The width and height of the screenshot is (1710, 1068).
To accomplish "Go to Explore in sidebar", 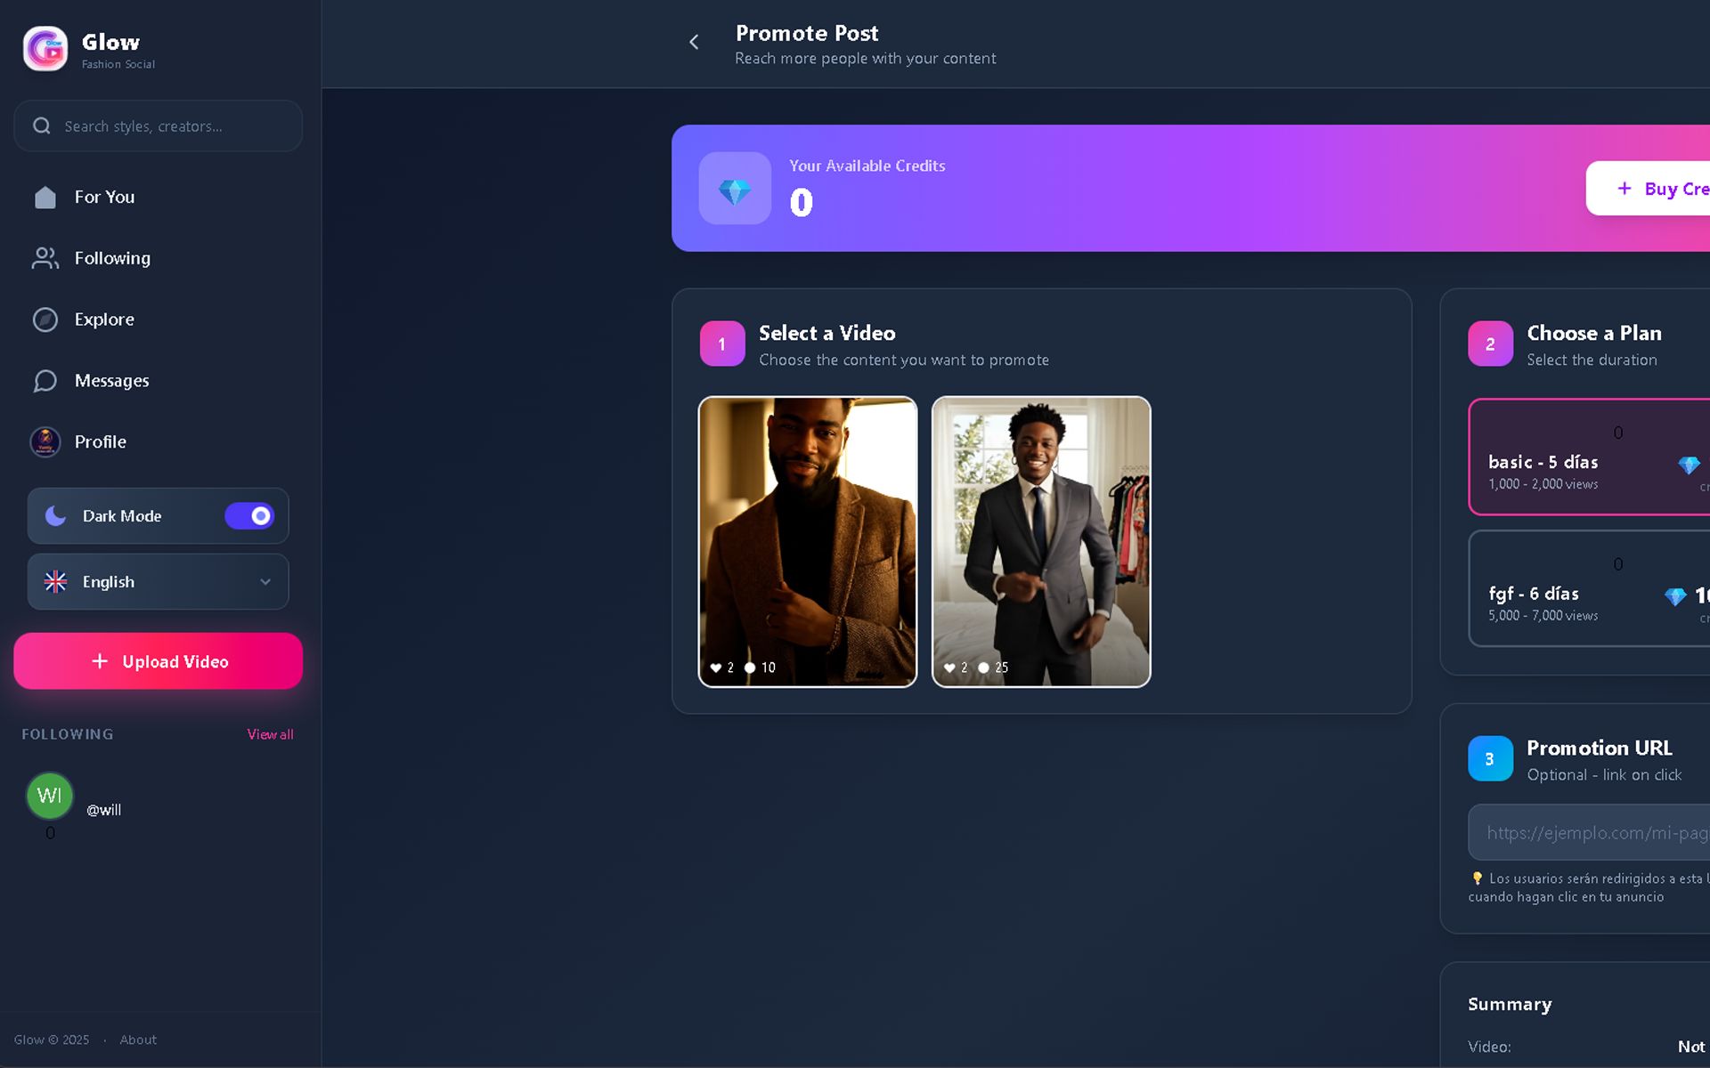I will 104,320.
